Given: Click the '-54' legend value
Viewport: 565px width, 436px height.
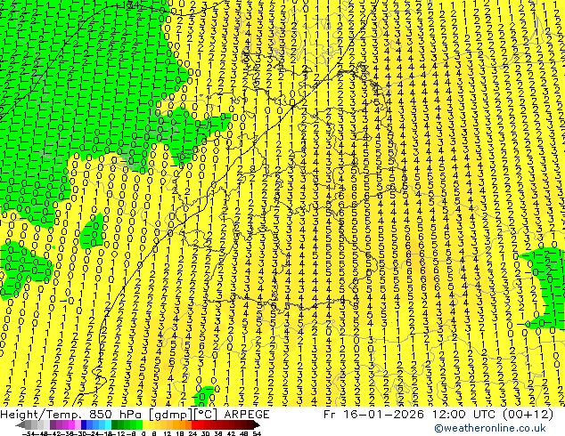Looking at the screenshot, I should (x=29, y=434).
